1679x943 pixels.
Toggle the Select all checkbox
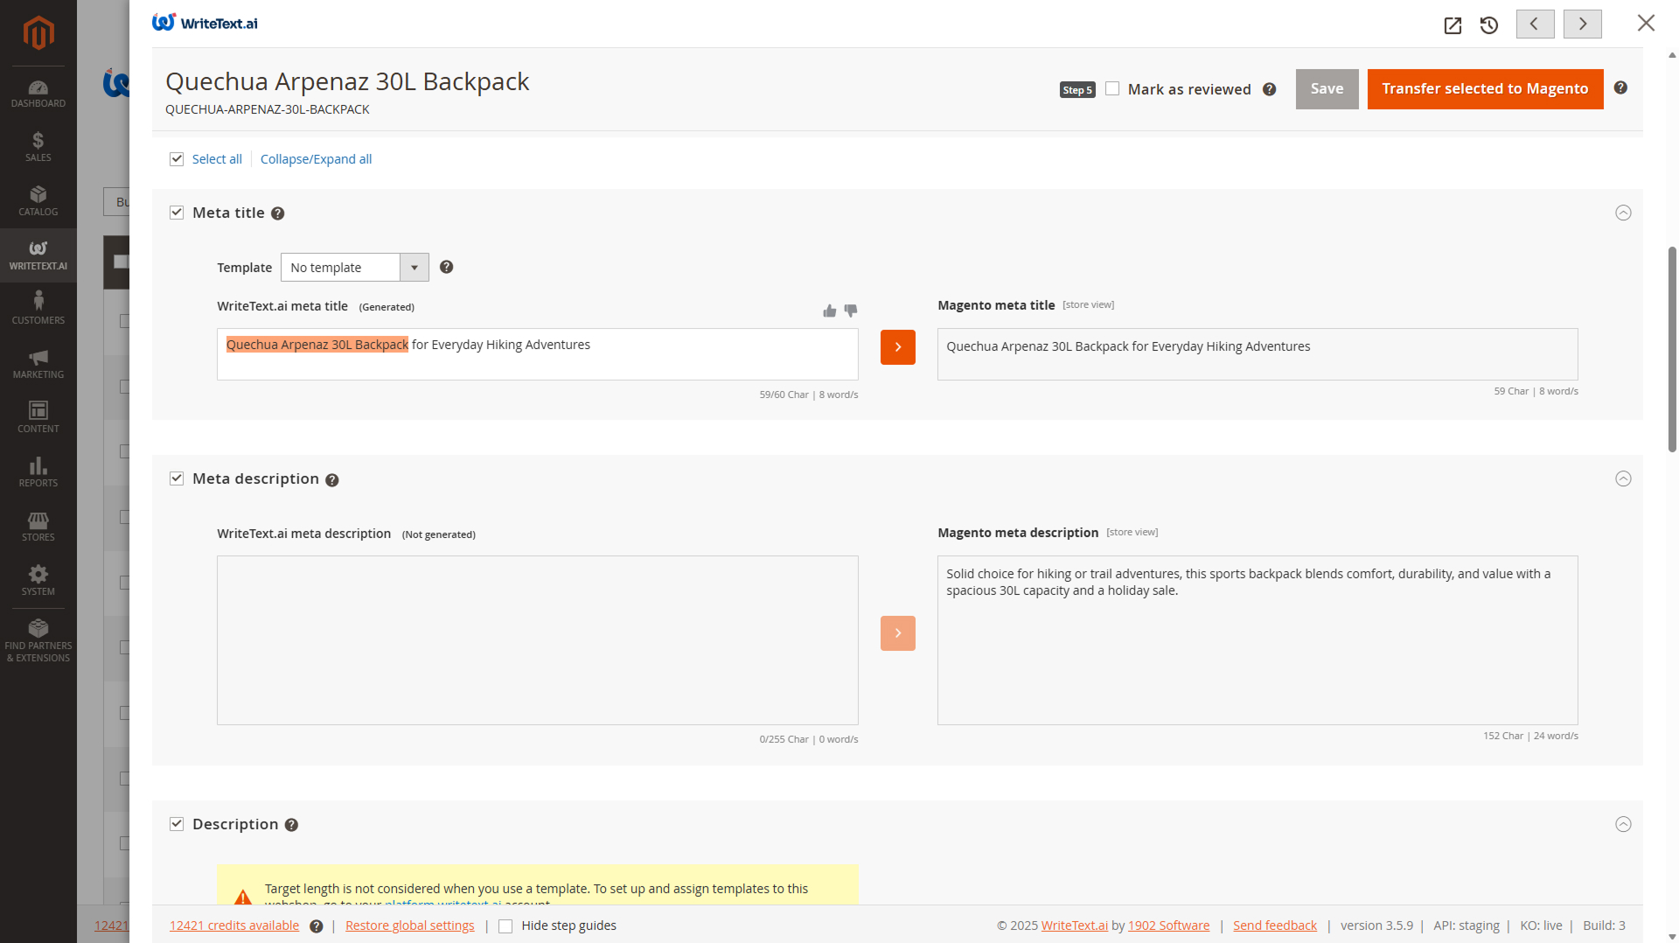pos(177,158)
